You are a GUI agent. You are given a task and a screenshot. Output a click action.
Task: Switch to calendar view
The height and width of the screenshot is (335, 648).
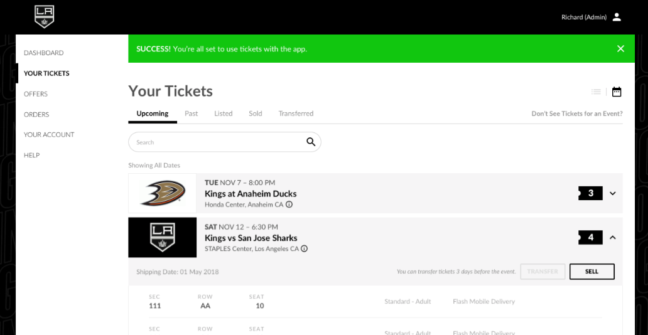tap(617, 92)
